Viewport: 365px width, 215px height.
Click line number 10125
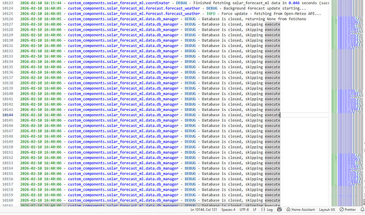(x=8, y=14)
